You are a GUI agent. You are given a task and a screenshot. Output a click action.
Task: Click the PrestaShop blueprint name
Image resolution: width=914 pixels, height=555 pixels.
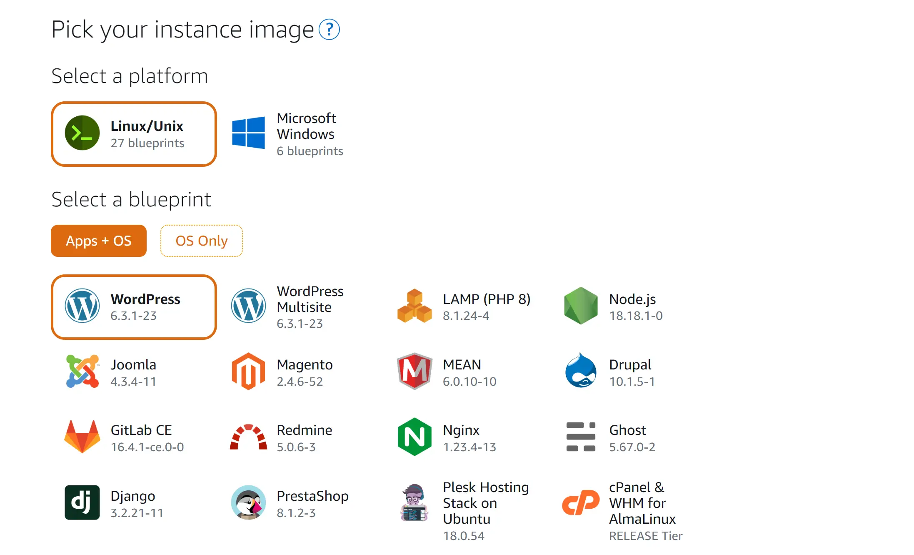[313, 496]
